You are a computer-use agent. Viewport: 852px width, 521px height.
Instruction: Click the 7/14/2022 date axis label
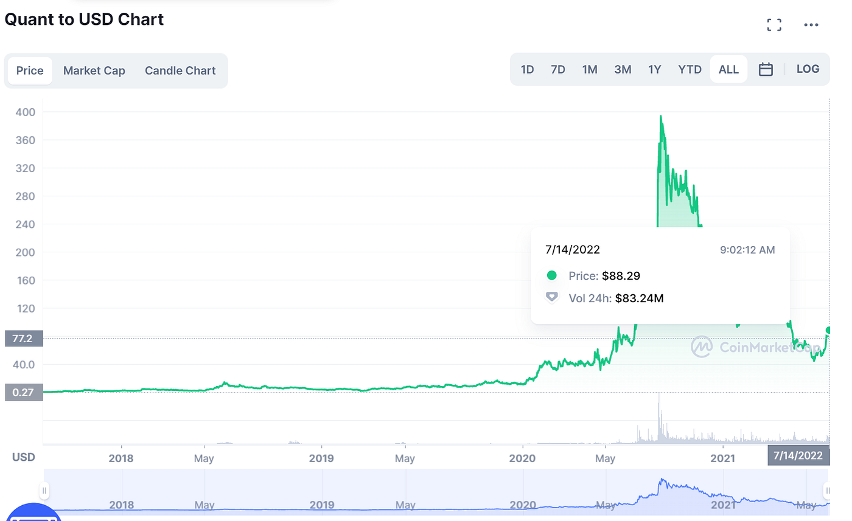[x=798, y=455]
